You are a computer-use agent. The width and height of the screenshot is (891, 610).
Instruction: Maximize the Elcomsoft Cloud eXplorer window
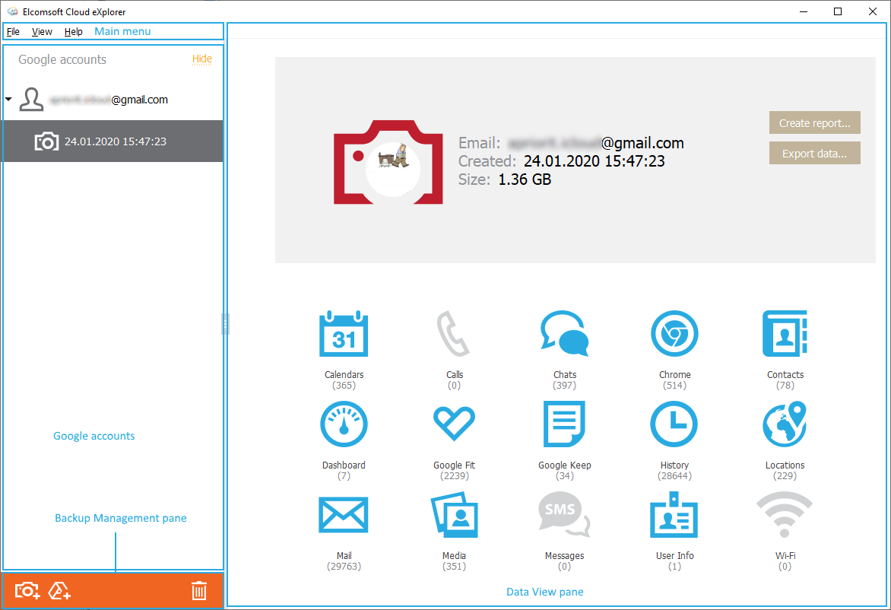[x=838, y=11]
